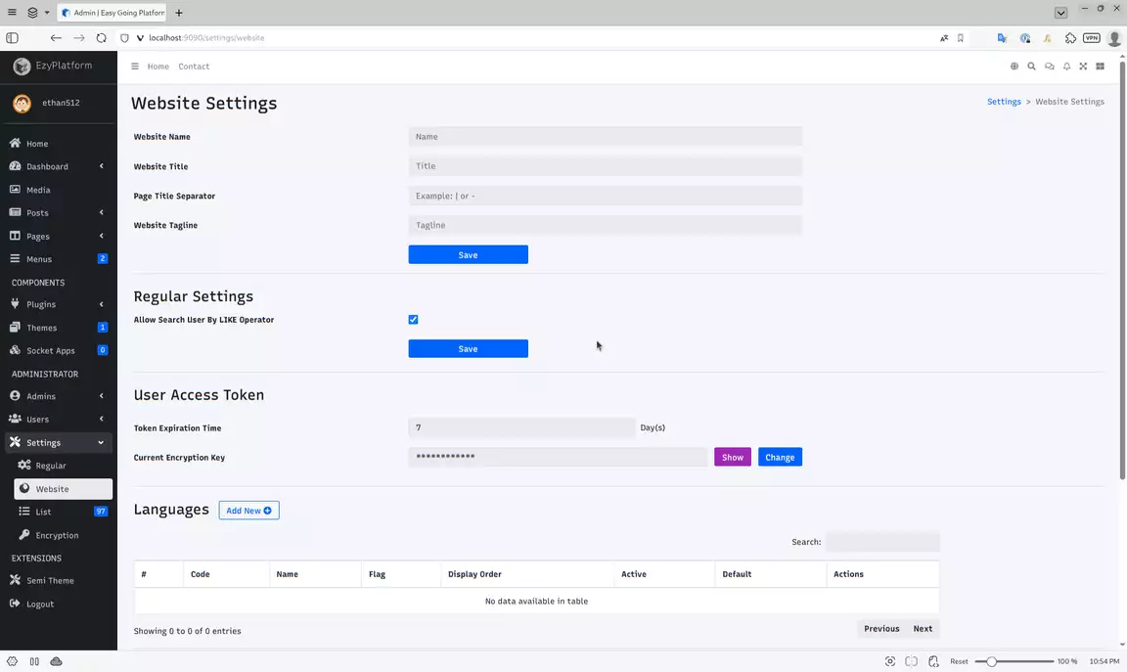Open the notifications bell
Viewport: 1127px width, 672px height.
click(x=1066, y=67)
